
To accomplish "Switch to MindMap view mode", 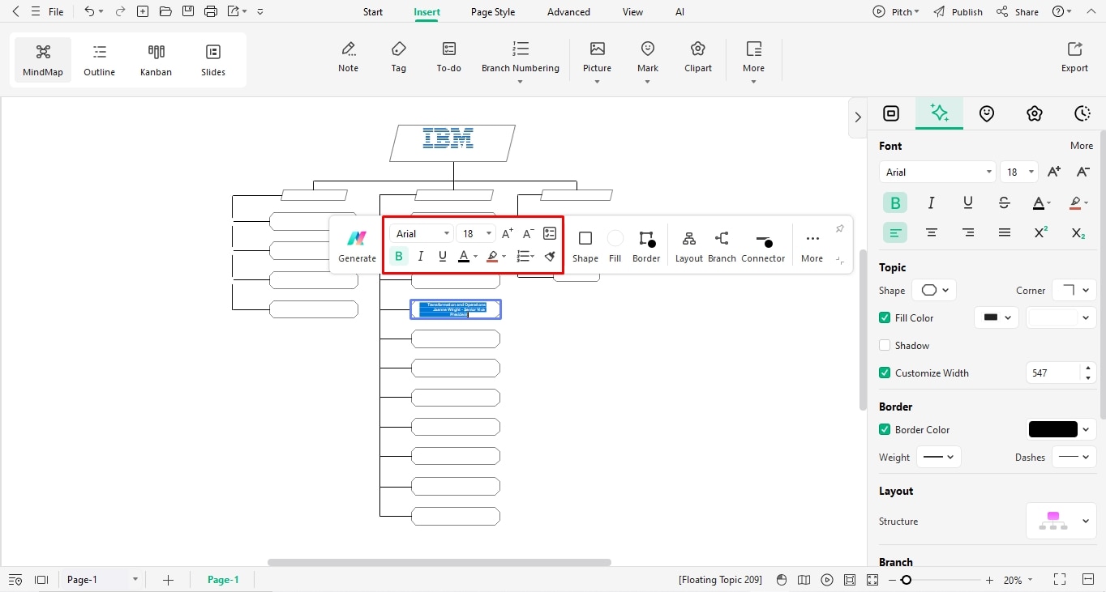I will [43, 60].
